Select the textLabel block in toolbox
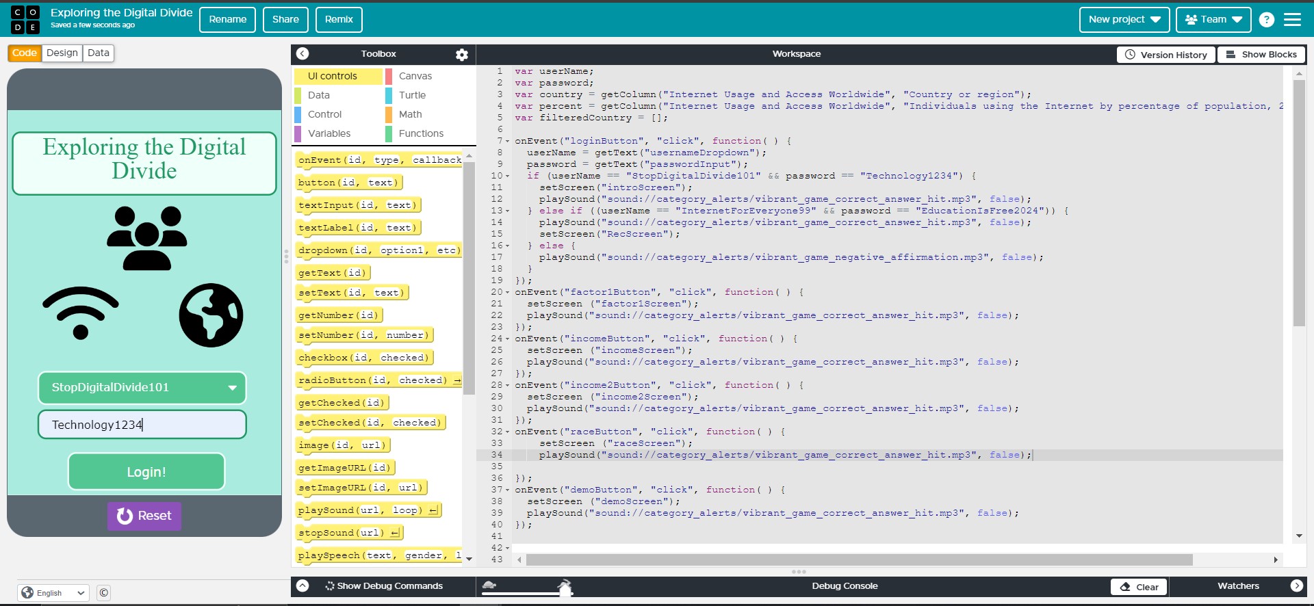This screenshot has width=1314, height=606. click(x=359, y=228)
